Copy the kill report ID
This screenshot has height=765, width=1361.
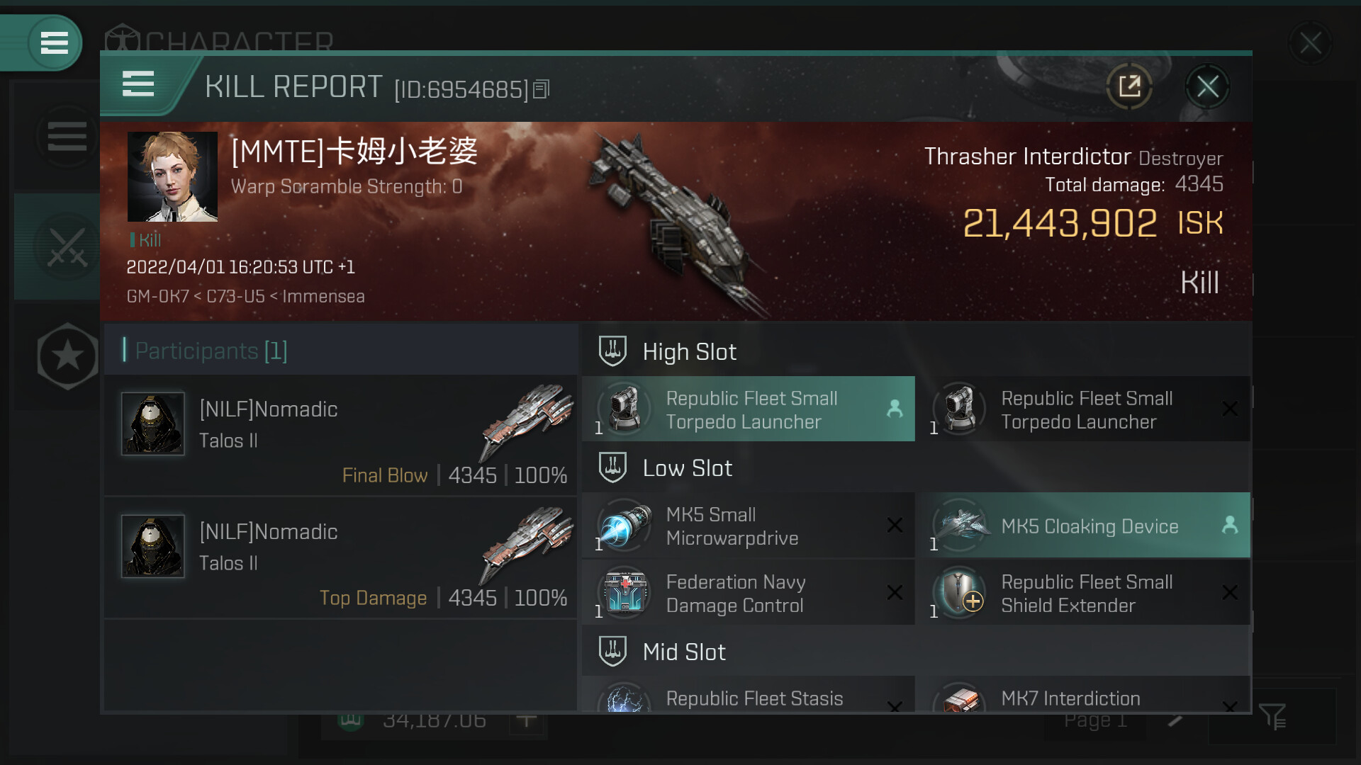pos(542,89)
